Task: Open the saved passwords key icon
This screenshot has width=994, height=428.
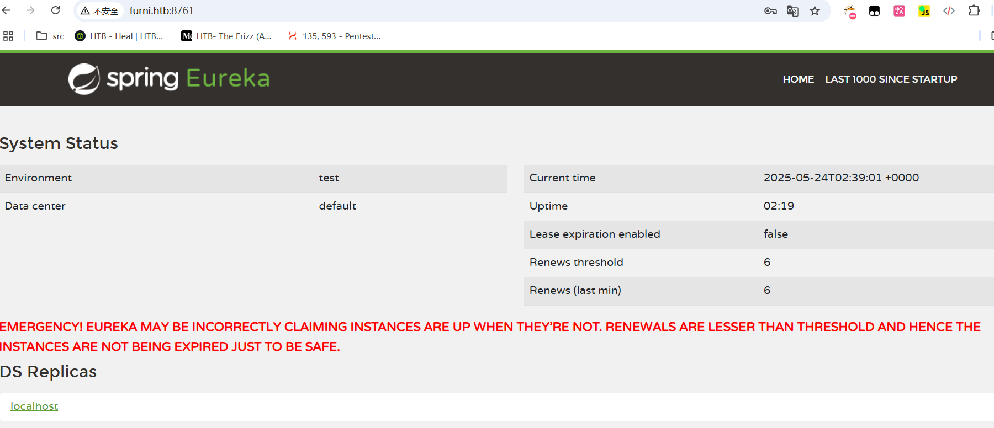Action: point(770,11)
